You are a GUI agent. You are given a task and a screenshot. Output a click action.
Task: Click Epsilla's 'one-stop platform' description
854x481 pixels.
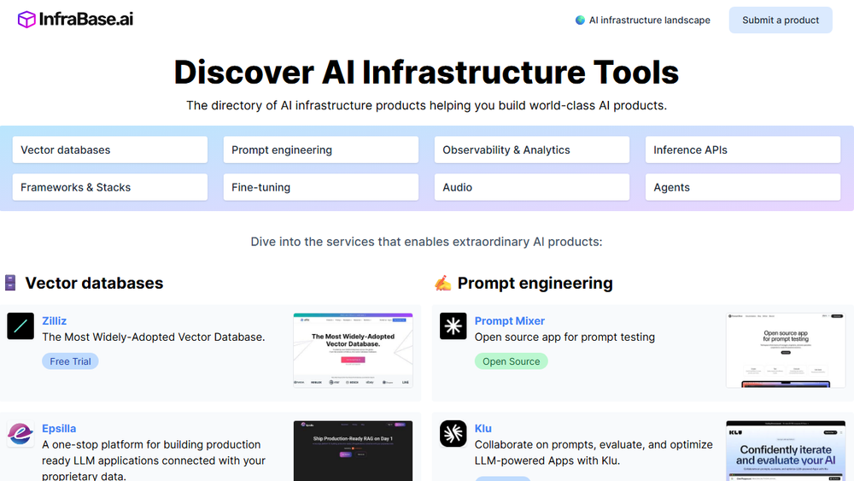[x=154, y=459]
